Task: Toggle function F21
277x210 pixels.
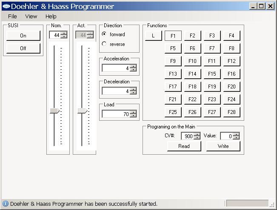Action: click(173, 99)
